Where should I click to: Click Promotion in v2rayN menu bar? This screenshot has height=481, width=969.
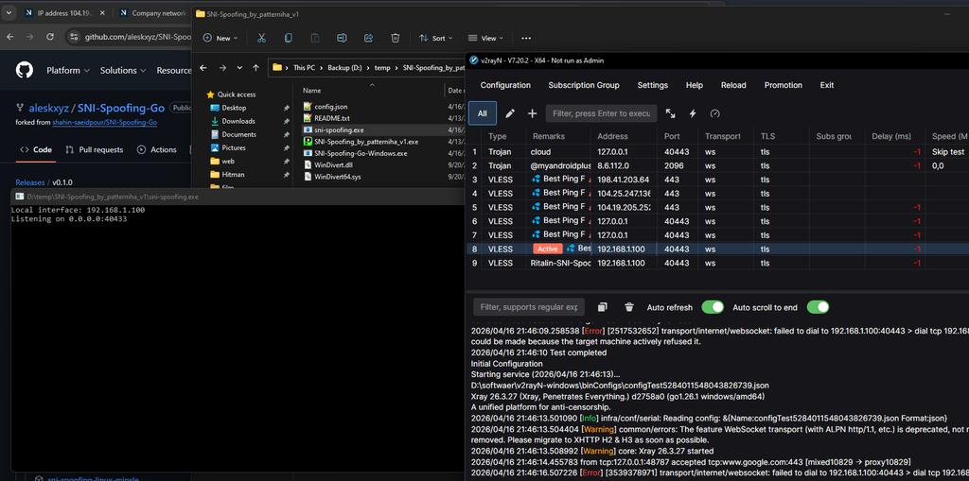point(783,85)
